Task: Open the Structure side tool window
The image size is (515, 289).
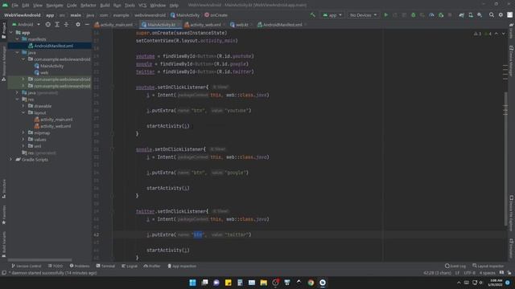Action: click(3, 189)
